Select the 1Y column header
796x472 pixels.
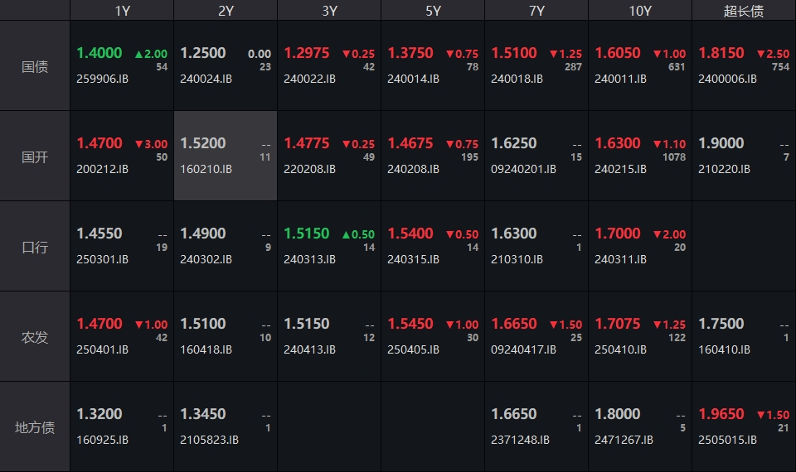click(122, 11)
